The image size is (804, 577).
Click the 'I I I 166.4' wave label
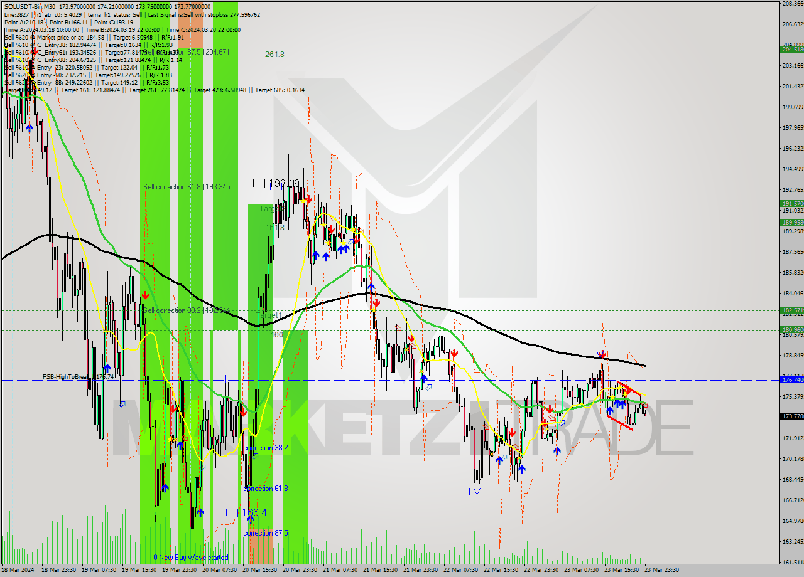coord(246,512)
